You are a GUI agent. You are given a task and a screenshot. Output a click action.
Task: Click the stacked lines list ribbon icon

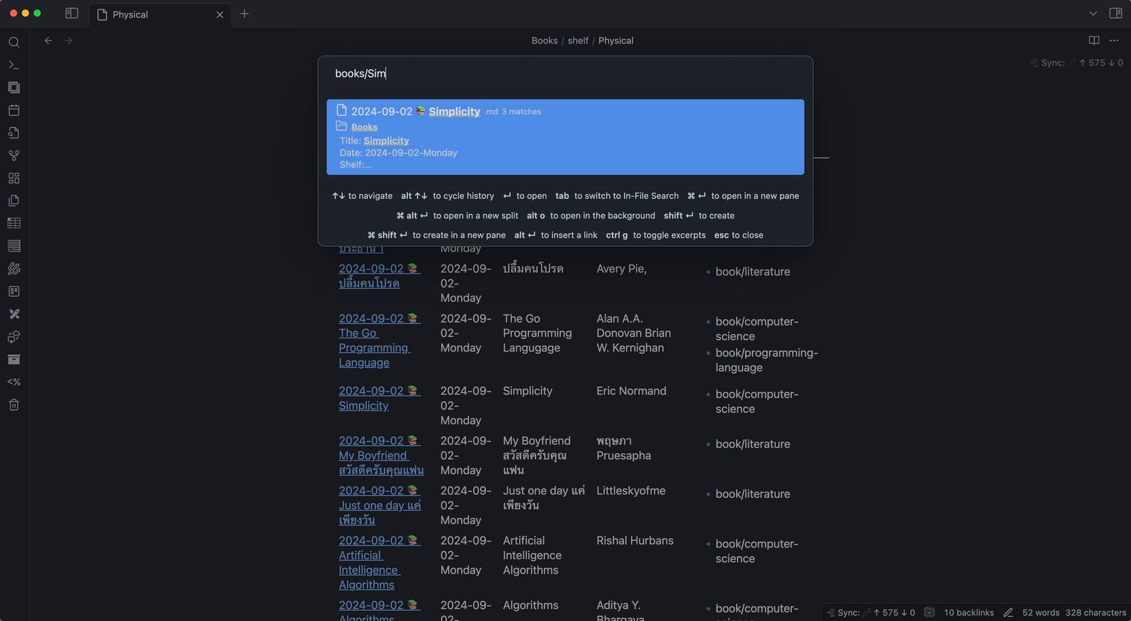pos(14,246)
